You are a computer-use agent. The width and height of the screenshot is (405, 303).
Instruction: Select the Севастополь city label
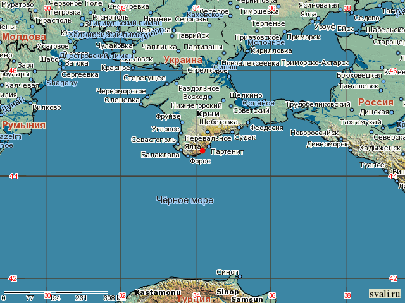[153, 139]
